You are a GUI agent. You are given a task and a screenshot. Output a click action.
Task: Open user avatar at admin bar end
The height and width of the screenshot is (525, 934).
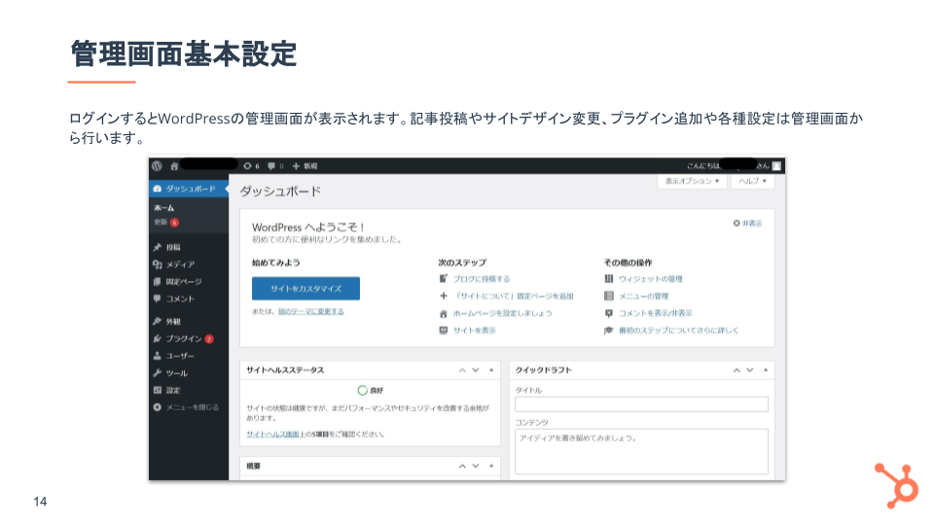pos(776,166)
